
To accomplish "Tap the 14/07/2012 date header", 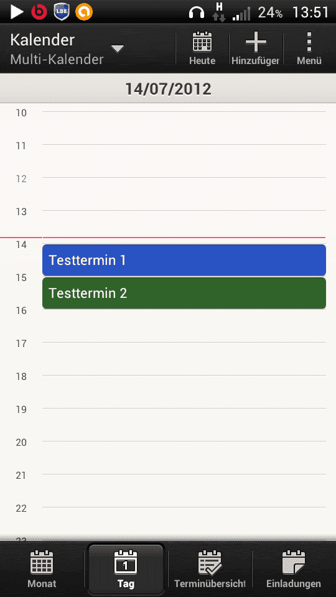I will coord(168,89).
